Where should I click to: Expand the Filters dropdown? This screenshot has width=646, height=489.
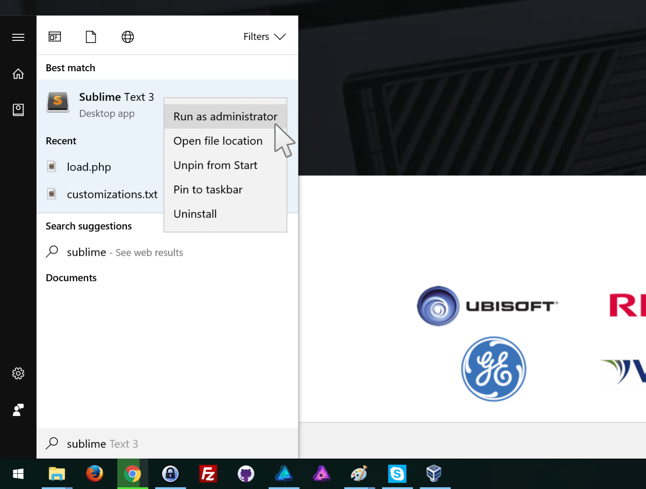pyautogui.click(x=264, y=36)
